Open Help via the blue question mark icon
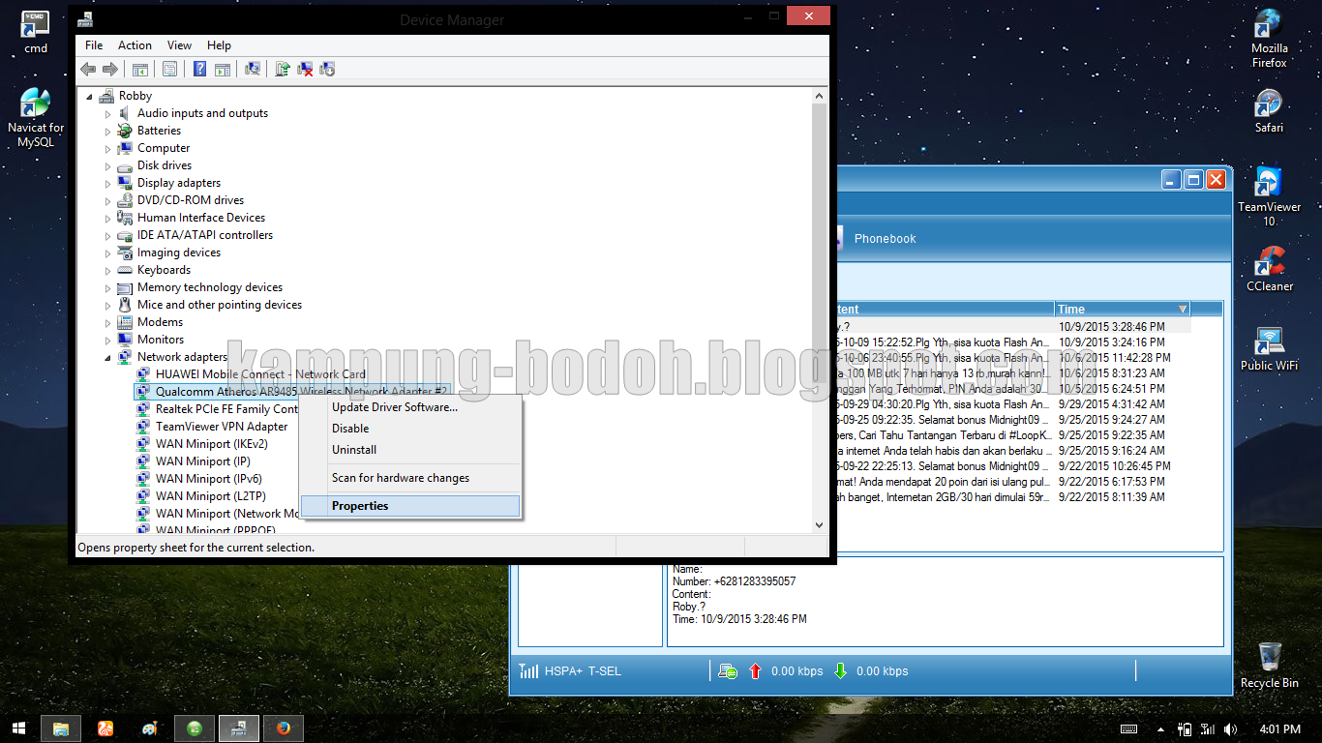The image size is (1322, 743). 199,69
